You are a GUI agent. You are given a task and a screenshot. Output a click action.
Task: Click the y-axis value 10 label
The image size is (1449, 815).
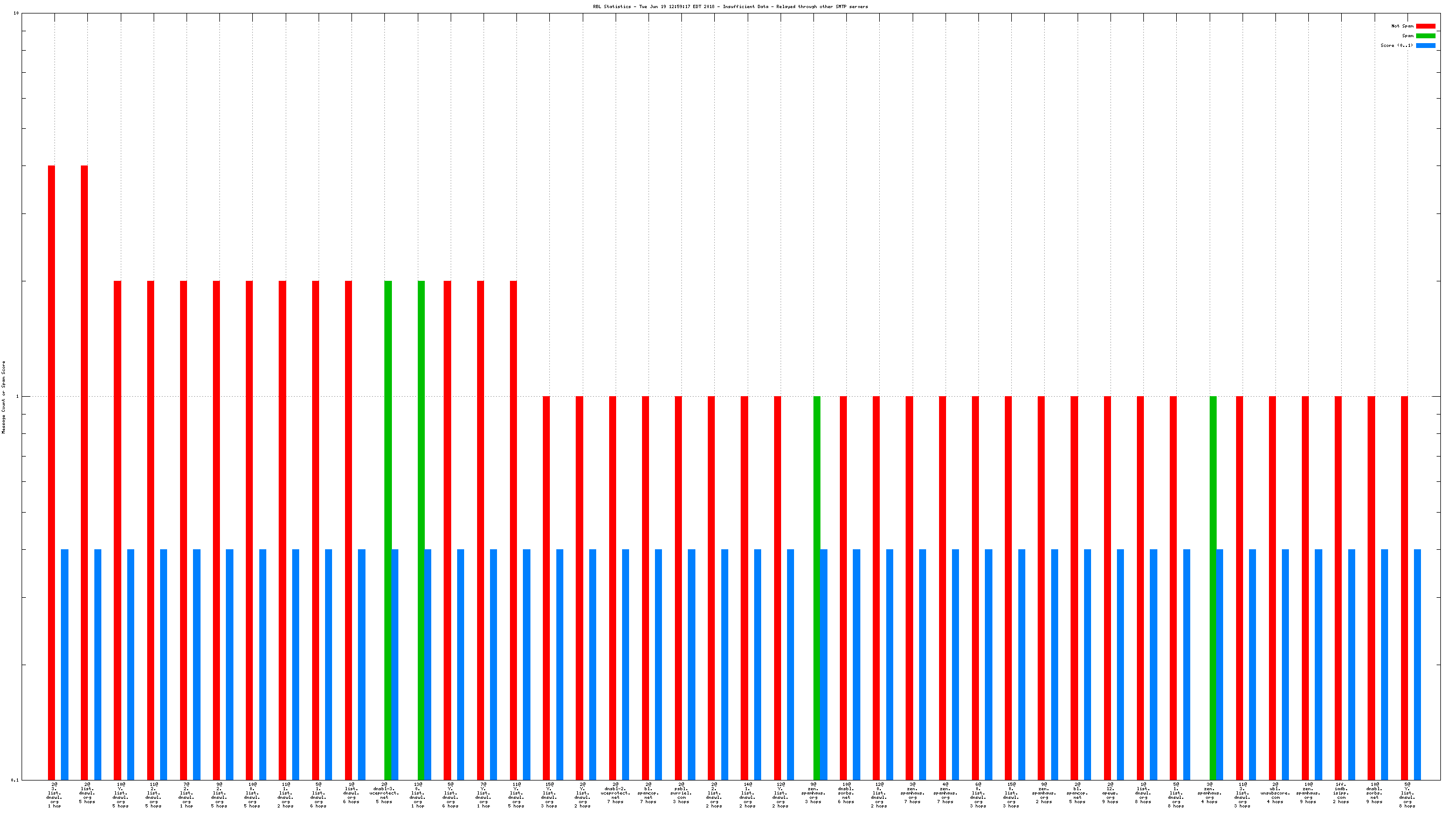click(16, 13)
